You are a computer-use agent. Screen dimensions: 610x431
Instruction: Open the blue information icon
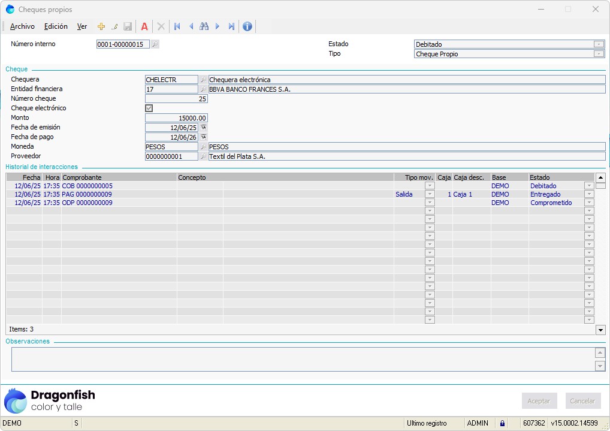247,26
